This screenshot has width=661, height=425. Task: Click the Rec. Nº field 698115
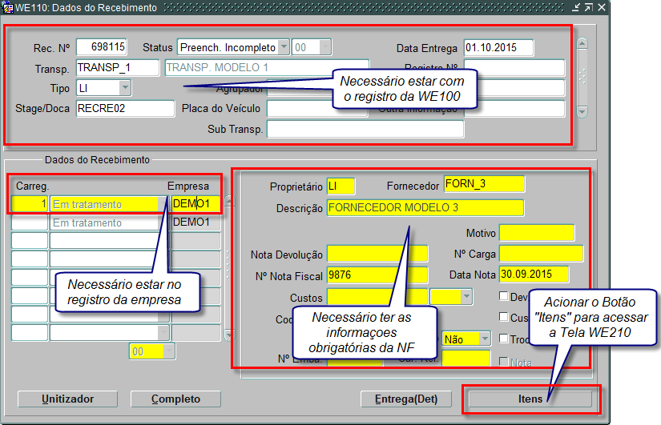pos(102,47)
